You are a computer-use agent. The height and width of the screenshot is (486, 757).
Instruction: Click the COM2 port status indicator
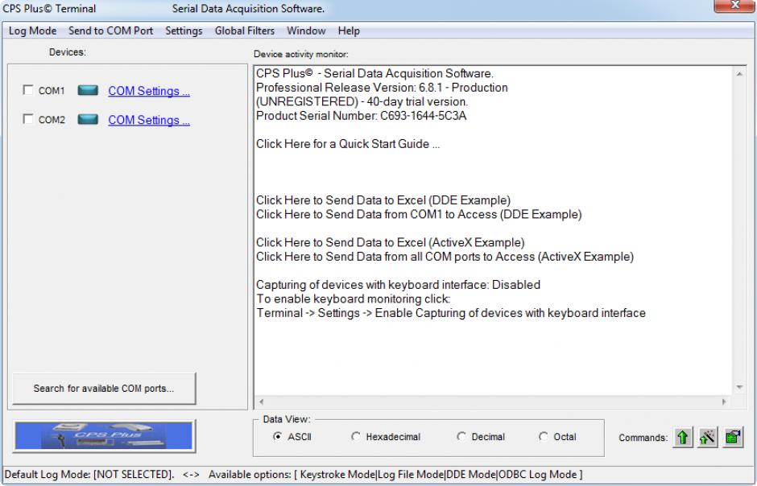click(88, 119)
